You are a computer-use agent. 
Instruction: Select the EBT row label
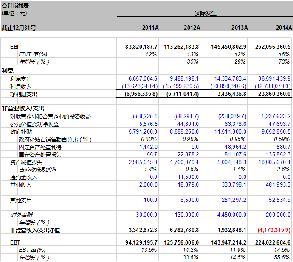15,242
